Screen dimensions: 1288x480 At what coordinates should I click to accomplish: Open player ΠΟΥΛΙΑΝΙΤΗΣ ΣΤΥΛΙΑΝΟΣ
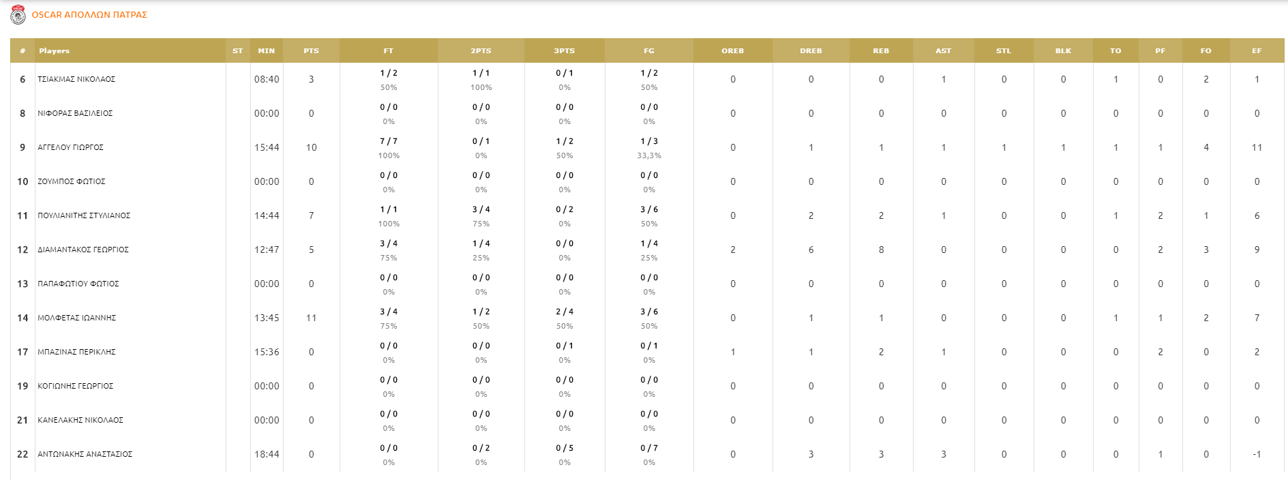coord(84,215)
